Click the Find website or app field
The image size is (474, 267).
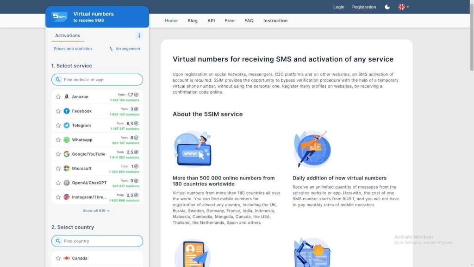click(97, 80)
